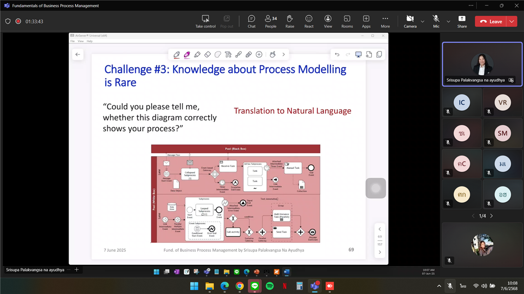Go to next participant page

tap(491, 216)
